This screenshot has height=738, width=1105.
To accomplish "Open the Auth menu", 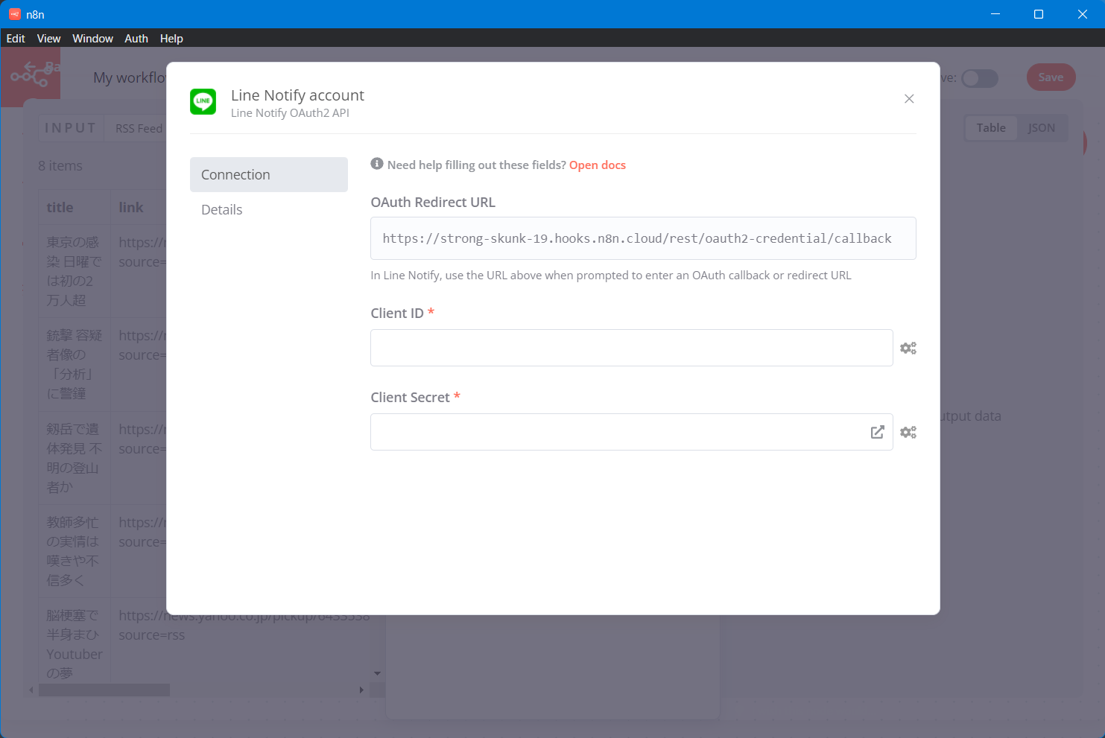I will click(x=136, y=39).
